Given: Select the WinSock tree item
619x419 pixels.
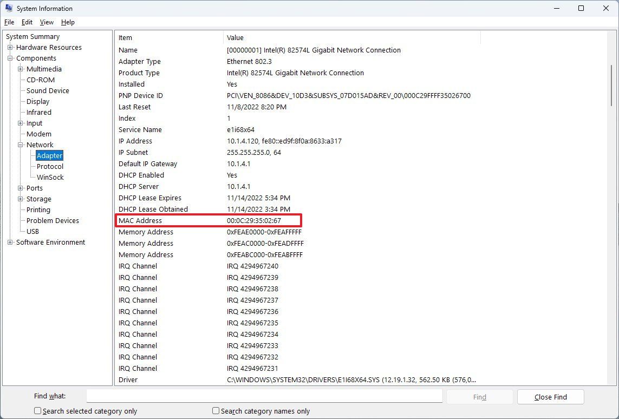Looking at the screenshot, I should pos(50,177).
